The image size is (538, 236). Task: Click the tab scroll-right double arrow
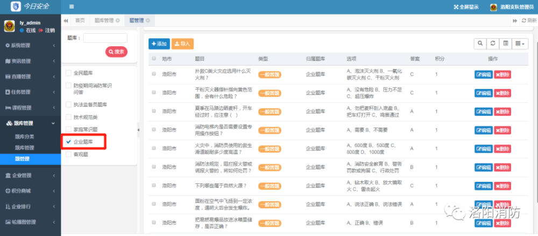(x=515, y=20)
